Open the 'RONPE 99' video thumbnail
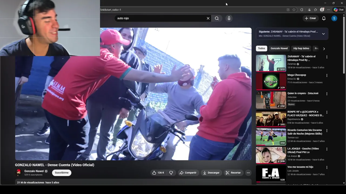The image size is (346, 194). pos(271,119)
